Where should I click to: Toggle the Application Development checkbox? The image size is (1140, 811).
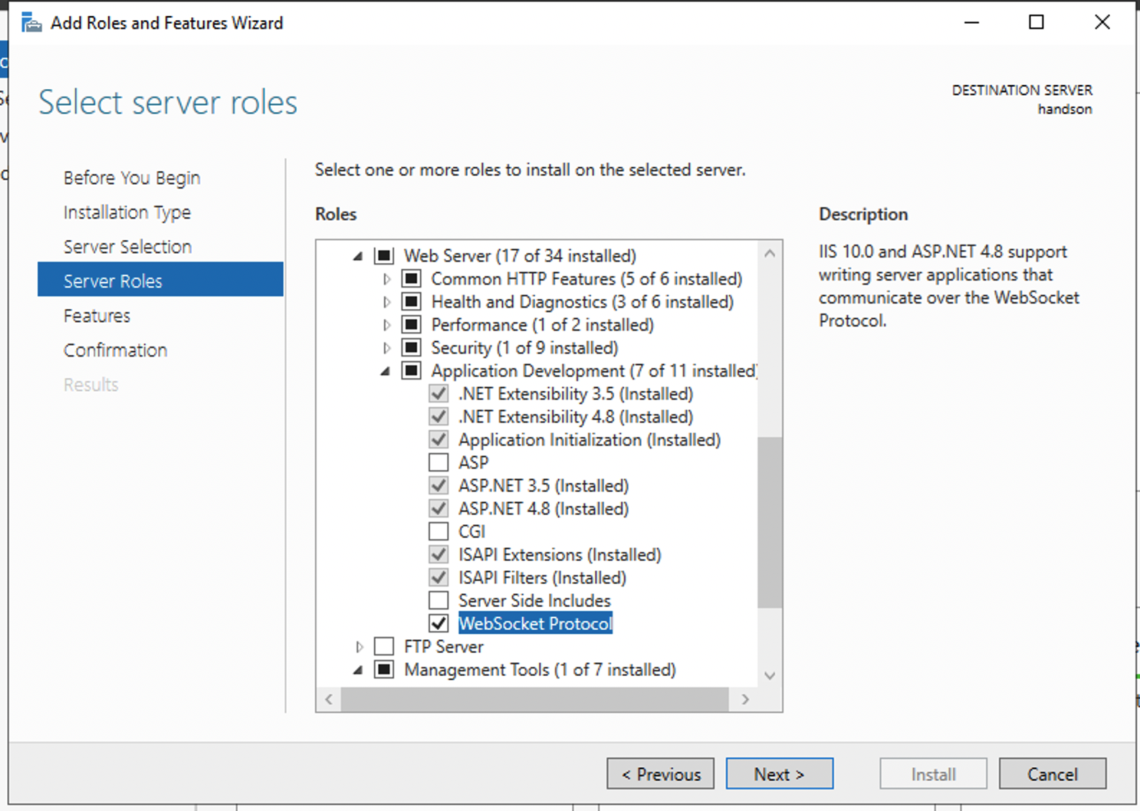[411, 371]
